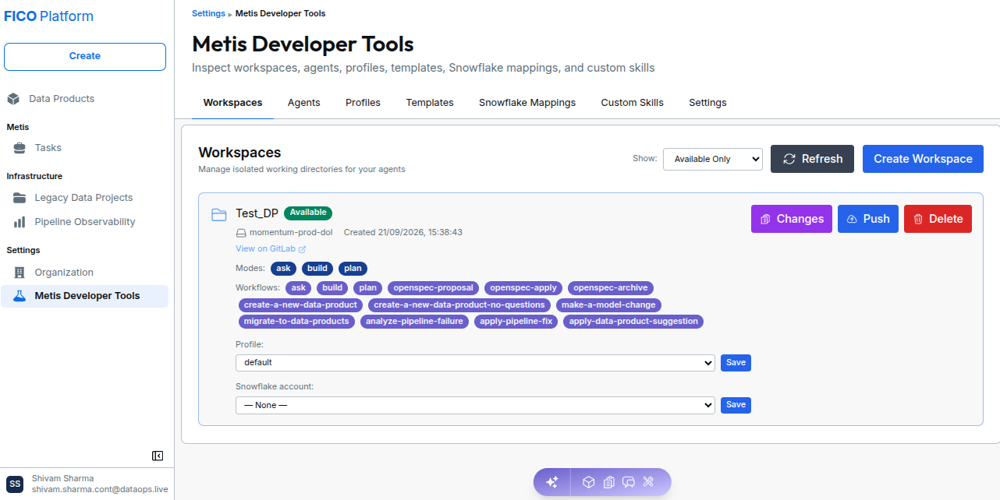1000x500 pixels.
Task: Save the Profile selection
Action: click(x=736, y=363)
